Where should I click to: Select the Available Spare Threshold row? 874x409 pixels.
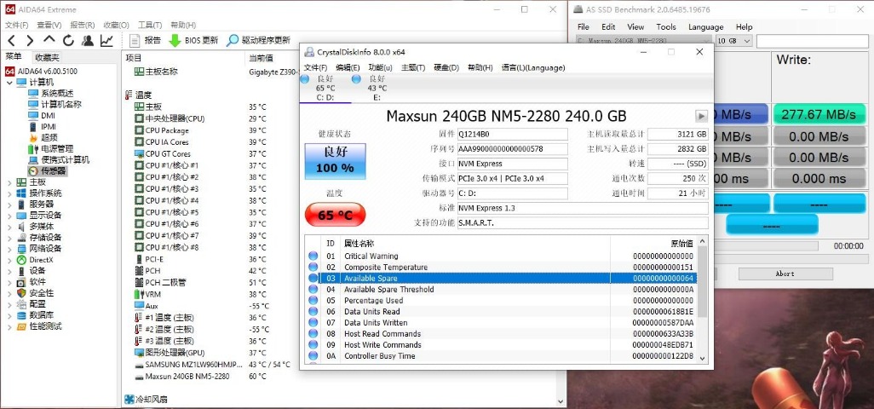click(501, 290)
